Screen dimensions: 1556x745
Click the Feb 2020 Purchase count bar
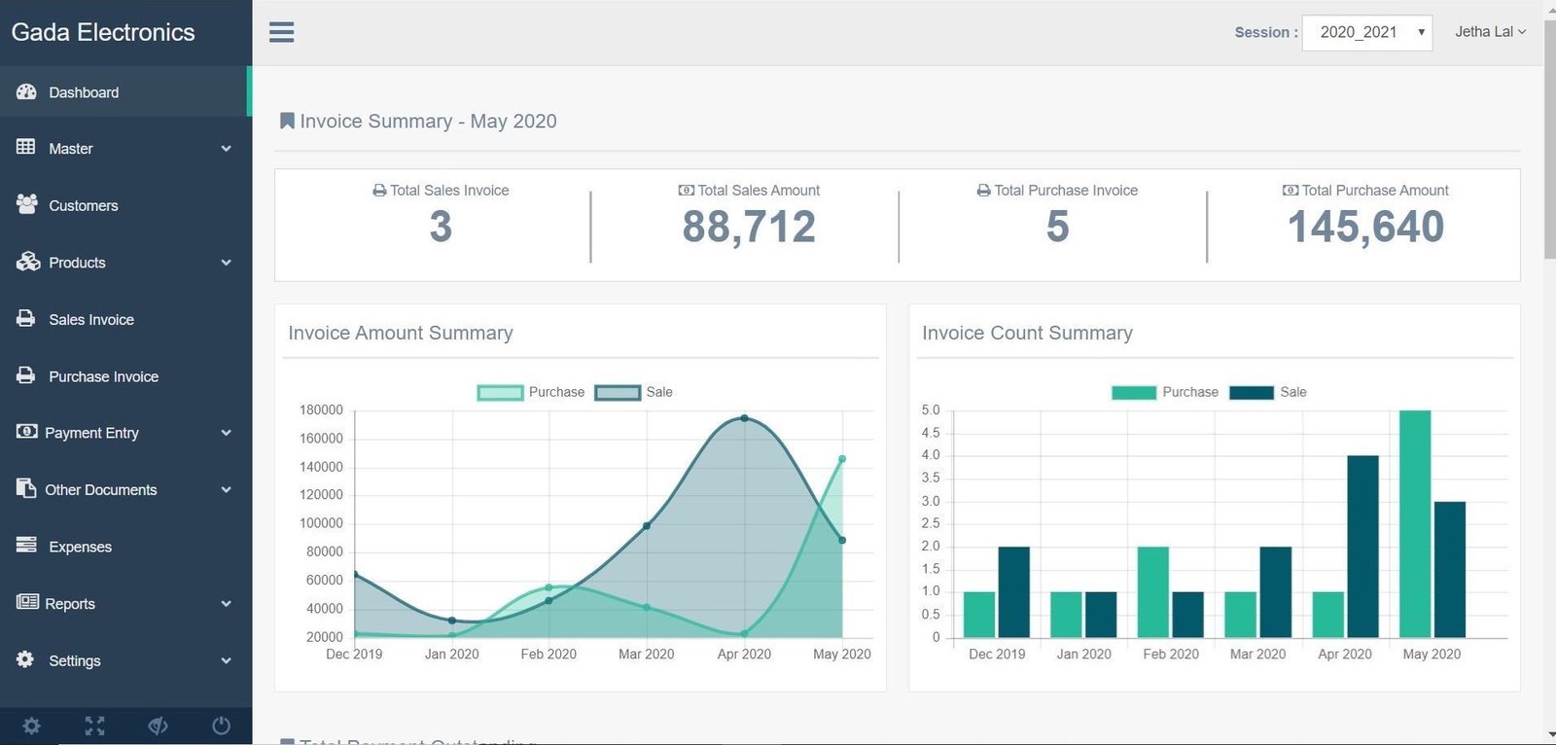click(x=1153, y=592)
